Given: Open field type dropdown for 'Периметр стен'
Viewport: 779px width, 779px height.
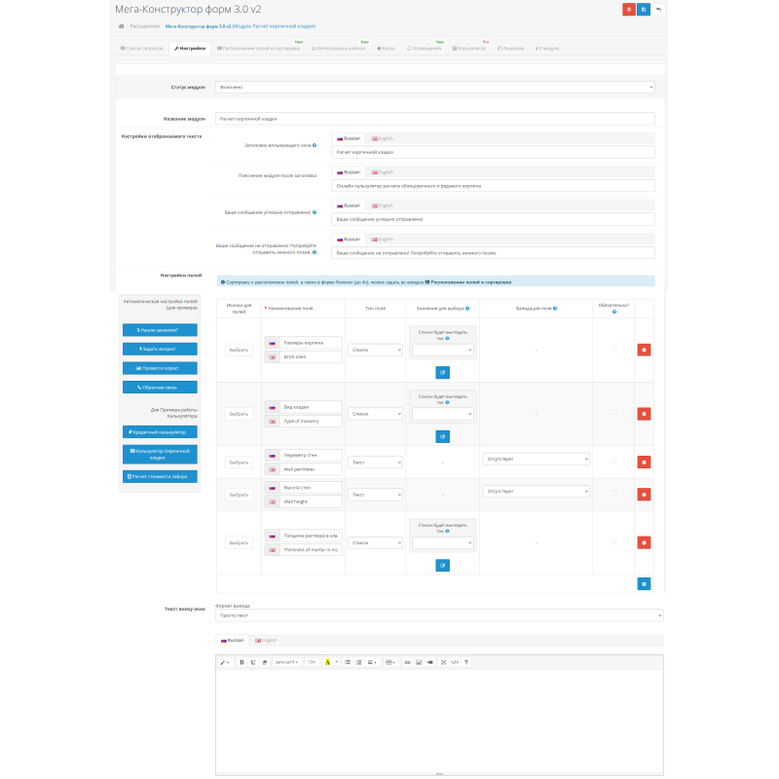Looking at the screenshot, I should tap(375, 462).
